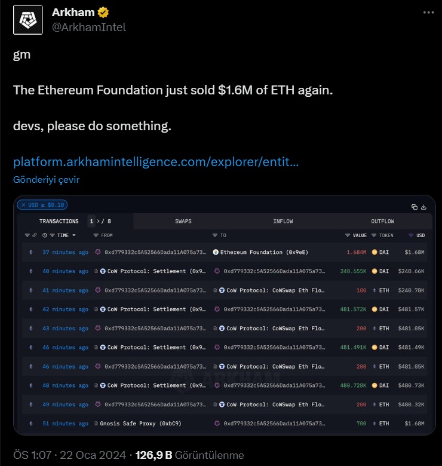This screenshot has height=466, width=442.
Task: Click the Ethereum Foundation logo in first row
Action: (216, 252)
